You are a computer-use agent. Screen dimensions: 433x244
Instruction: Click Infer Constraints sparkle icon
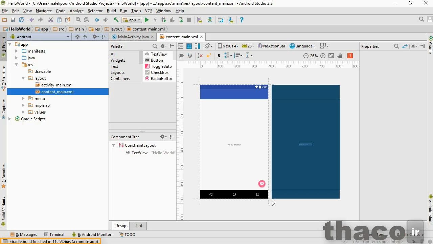click(208, 56)
